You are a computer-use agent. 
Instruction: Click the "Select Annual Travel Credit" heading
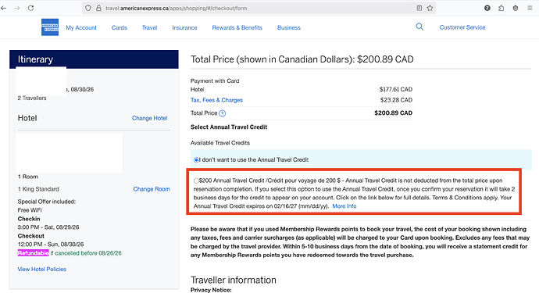tap(229, 127)
